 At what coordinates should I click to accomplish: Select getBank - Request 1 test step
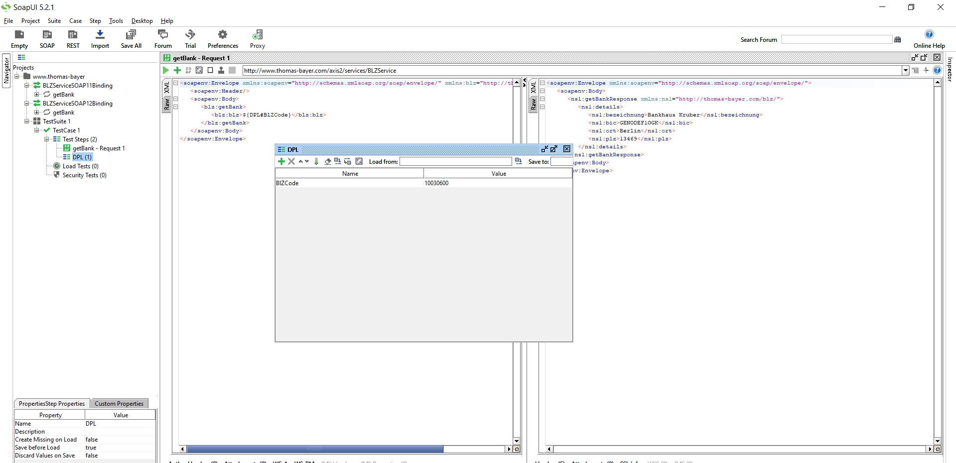[99, 148]
